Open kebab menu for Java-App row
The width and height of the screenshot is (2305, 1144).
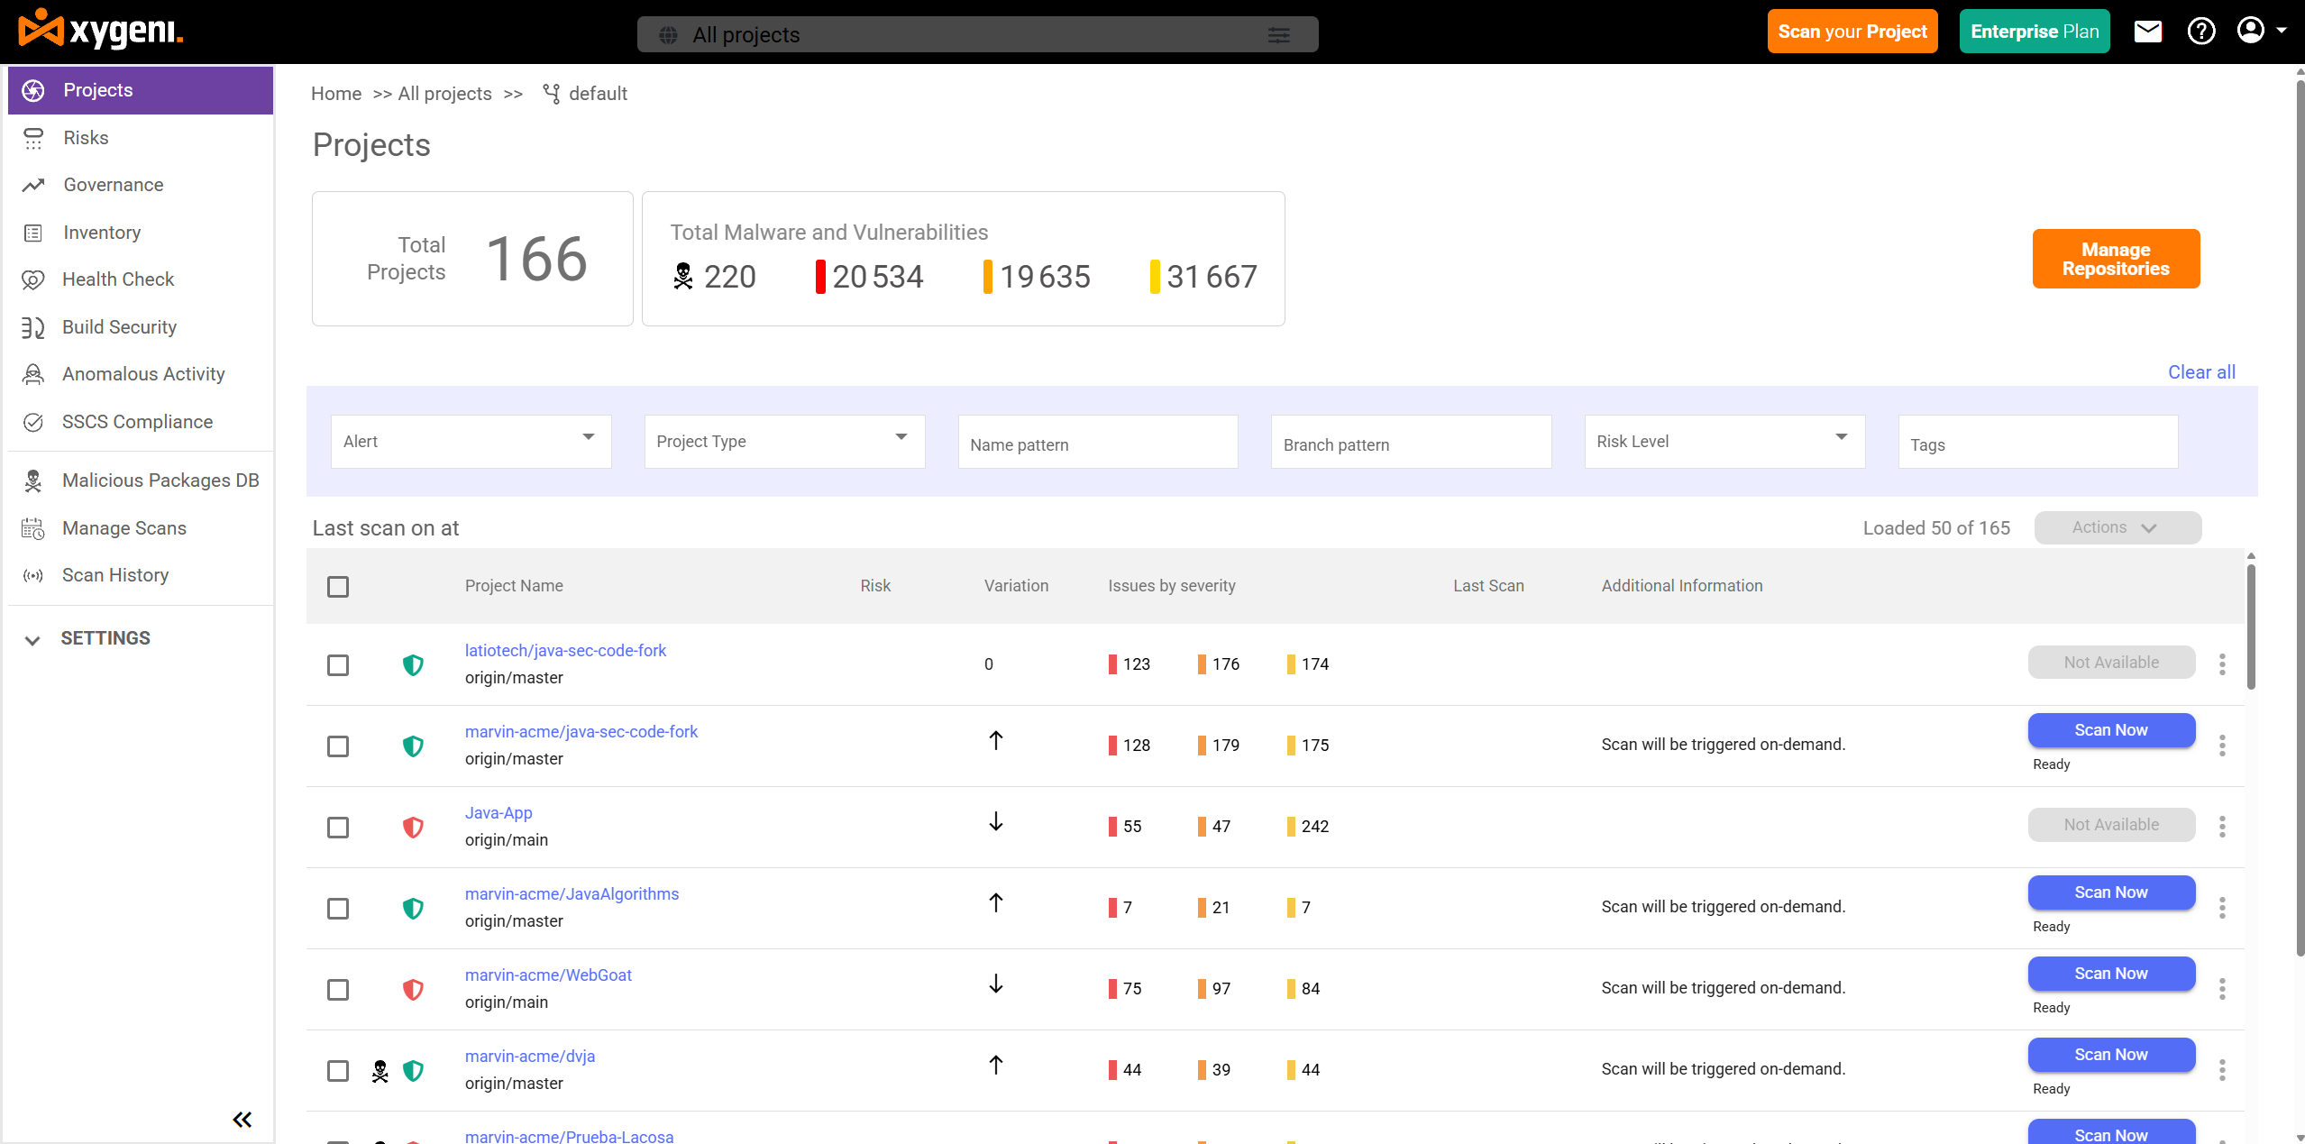[x=2221, y=827]
